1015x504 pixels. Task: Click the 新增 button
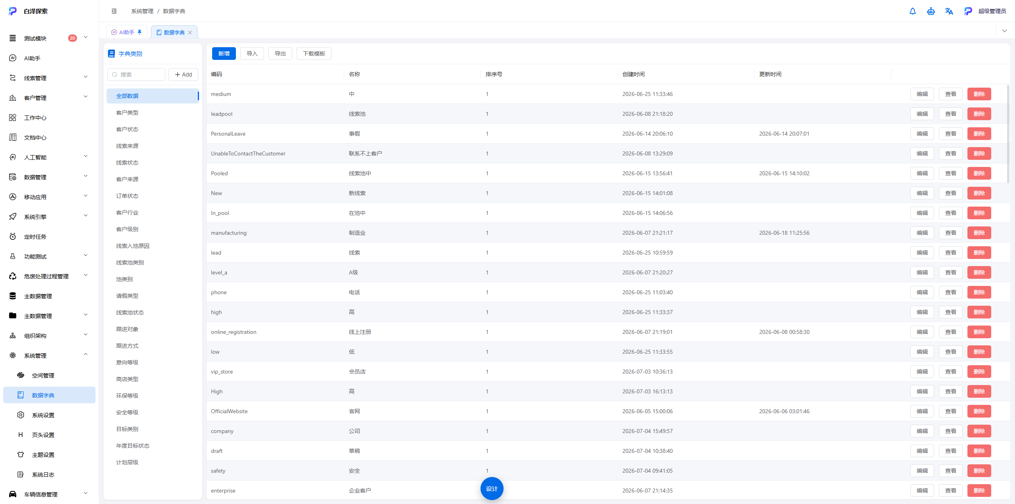pos(224,54)
